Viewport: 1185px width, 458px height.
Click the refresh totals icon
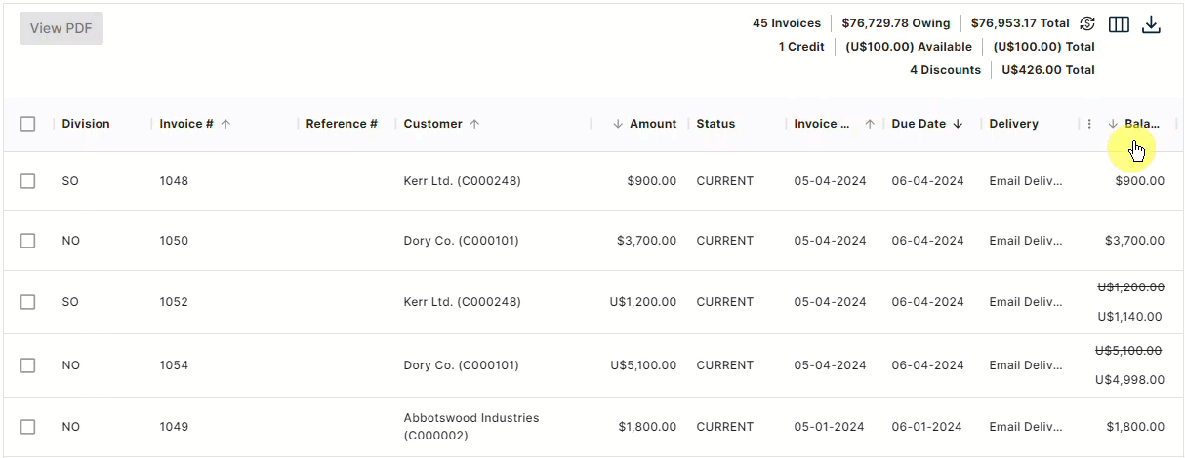click(x=1087, y=23)
